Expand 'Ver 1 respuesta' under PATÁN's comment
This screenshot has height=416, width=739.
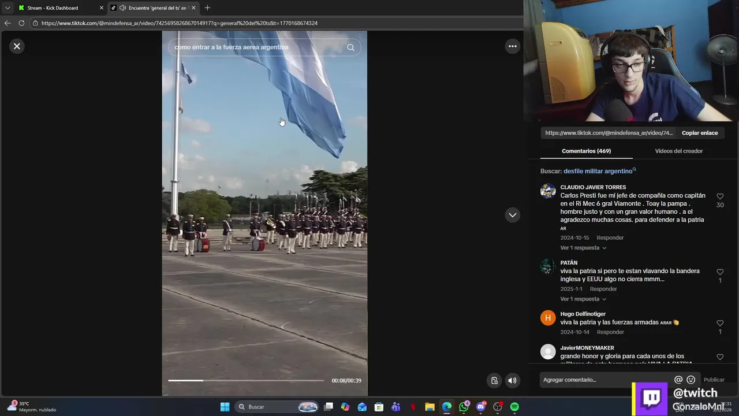pyautogui.click(x=583, y=299)
